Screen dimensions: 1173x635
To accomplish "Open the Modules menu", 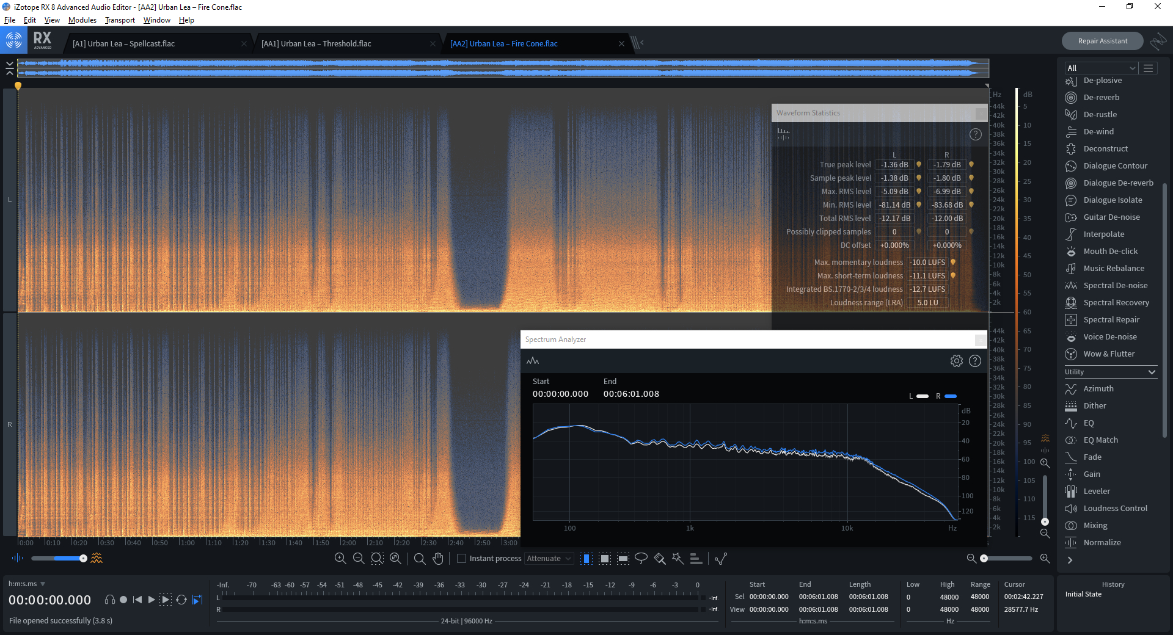I will pos(82,20).
